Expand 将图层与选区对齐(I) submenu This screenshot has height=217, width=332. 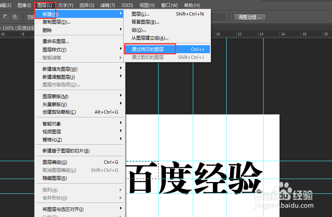coord(79,209)
